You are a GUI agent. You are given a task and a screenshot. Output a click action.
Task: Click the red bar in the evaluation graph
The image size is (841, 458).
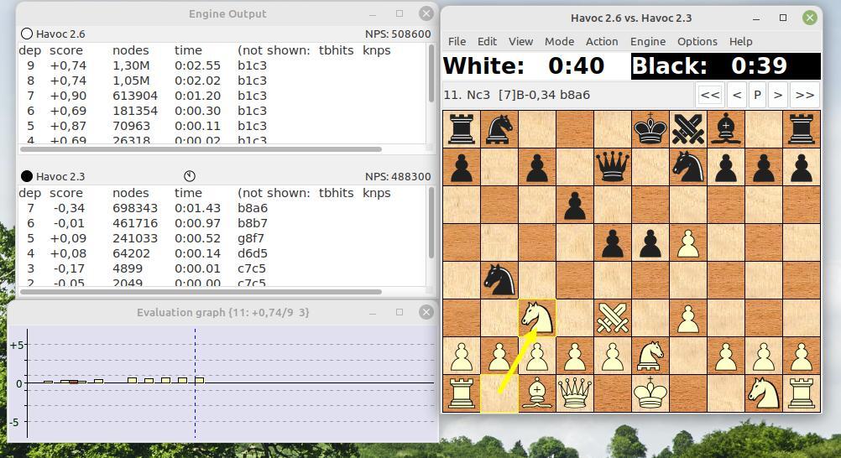(74, 382)
